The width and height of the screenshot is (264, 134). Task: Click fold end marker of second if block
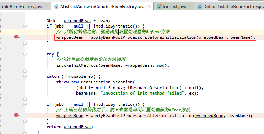tap(25, 121)
